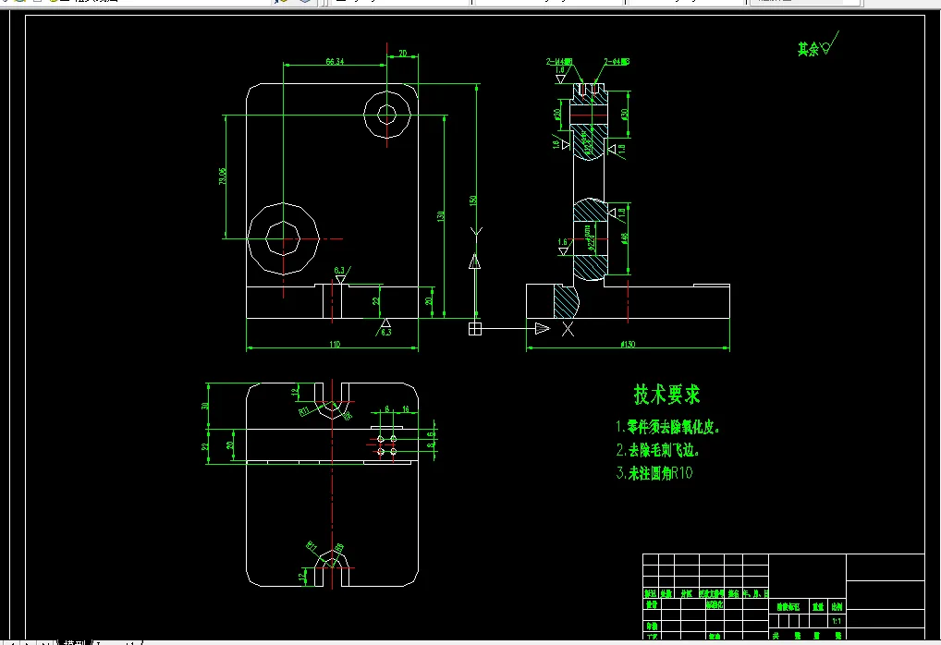Screen dimensions: 941x645
Task: Select note 1.零件须去除氧化皮
Action: [667, 427]
